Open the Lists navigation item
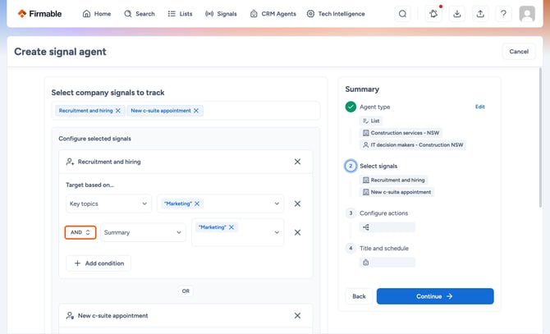The height and width of the screenshot is (334, 550). coord(180,14)
